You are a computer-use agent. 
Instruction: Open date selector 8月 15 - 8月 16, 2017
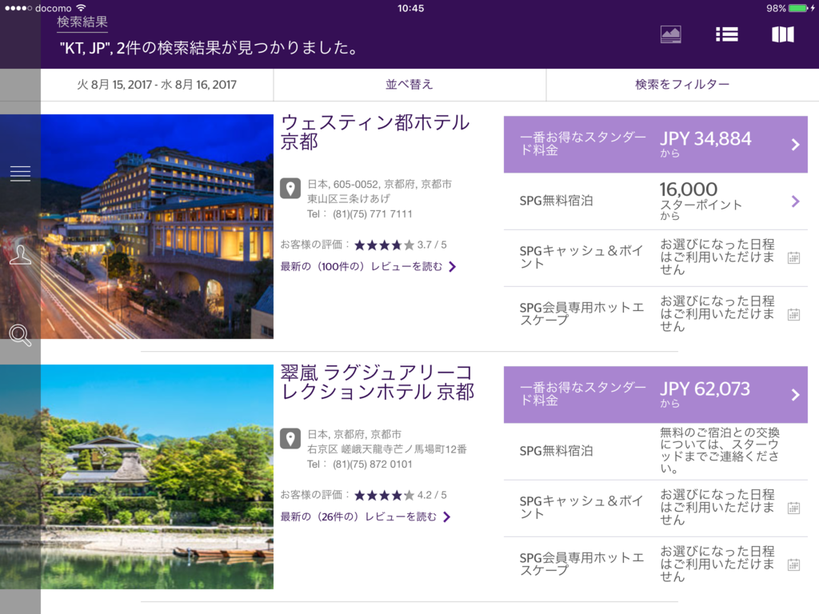(157, 85)
